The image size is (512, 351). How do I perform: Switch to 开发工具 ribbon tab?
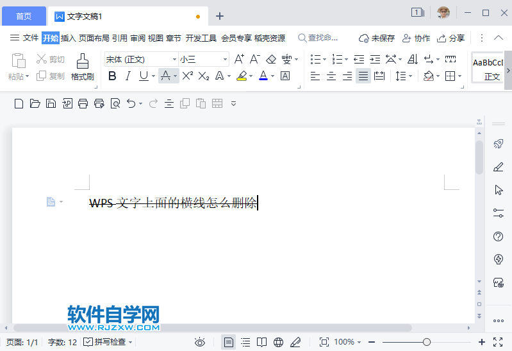201,38
